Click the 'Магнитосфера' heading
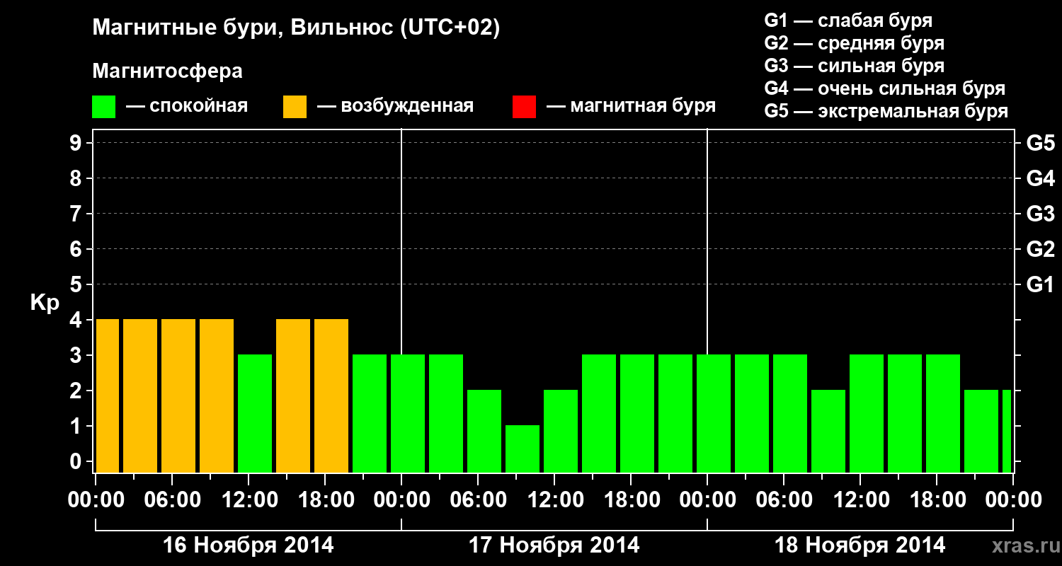1062x566 pixels. [167, 71]
